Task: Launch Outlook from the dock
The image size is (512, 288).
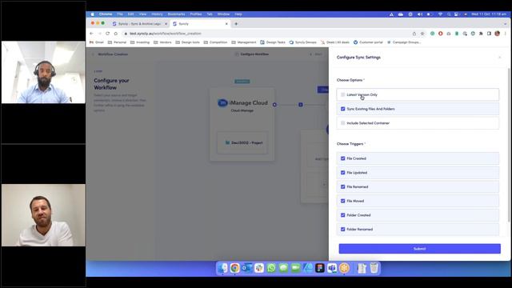Action: pyautogui.click(x=247, y=268)
